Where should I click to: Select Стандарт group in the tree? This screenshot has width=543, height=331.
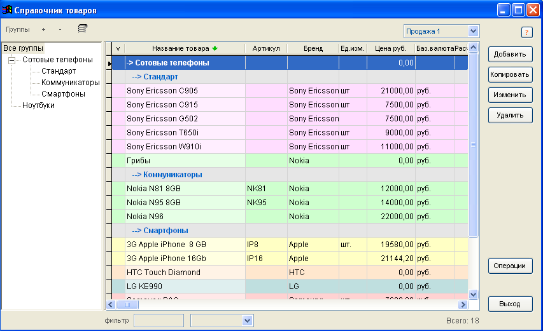pyautogui.click(x=59, y=71)
